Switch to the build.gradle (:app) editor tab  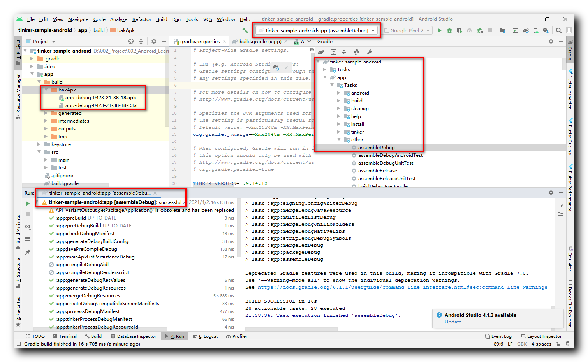pos(261,41)
